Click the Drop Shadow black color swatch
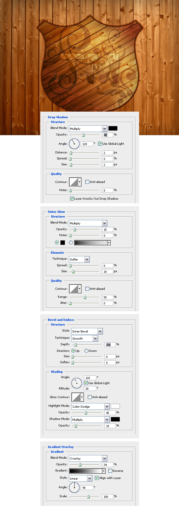This screenshot has height=510, width=179. coord(113,128)
